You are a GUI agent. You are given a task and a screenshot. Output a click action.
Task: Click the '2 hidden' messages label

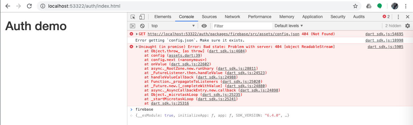[393, 26]
